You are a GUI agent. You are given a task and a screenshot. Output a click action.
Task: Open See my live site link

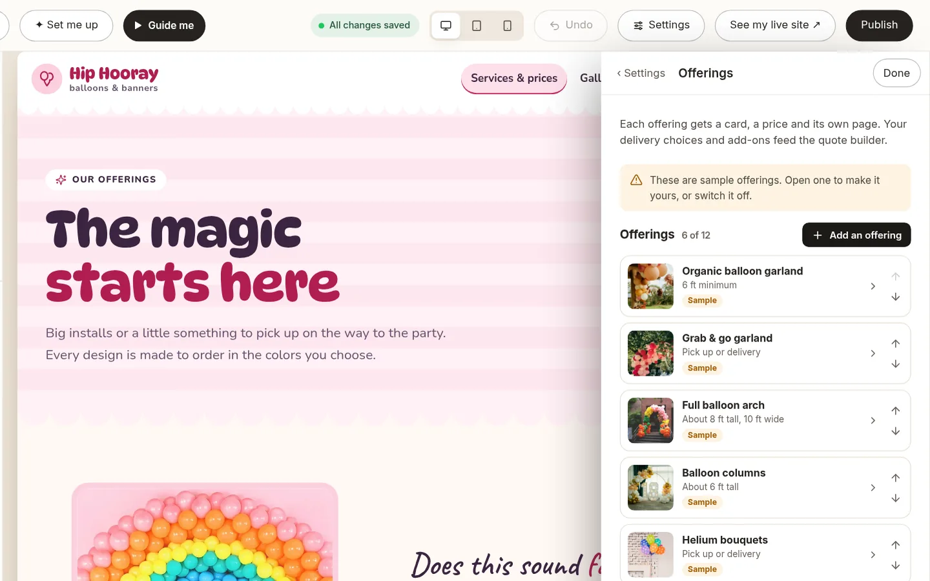775,25
